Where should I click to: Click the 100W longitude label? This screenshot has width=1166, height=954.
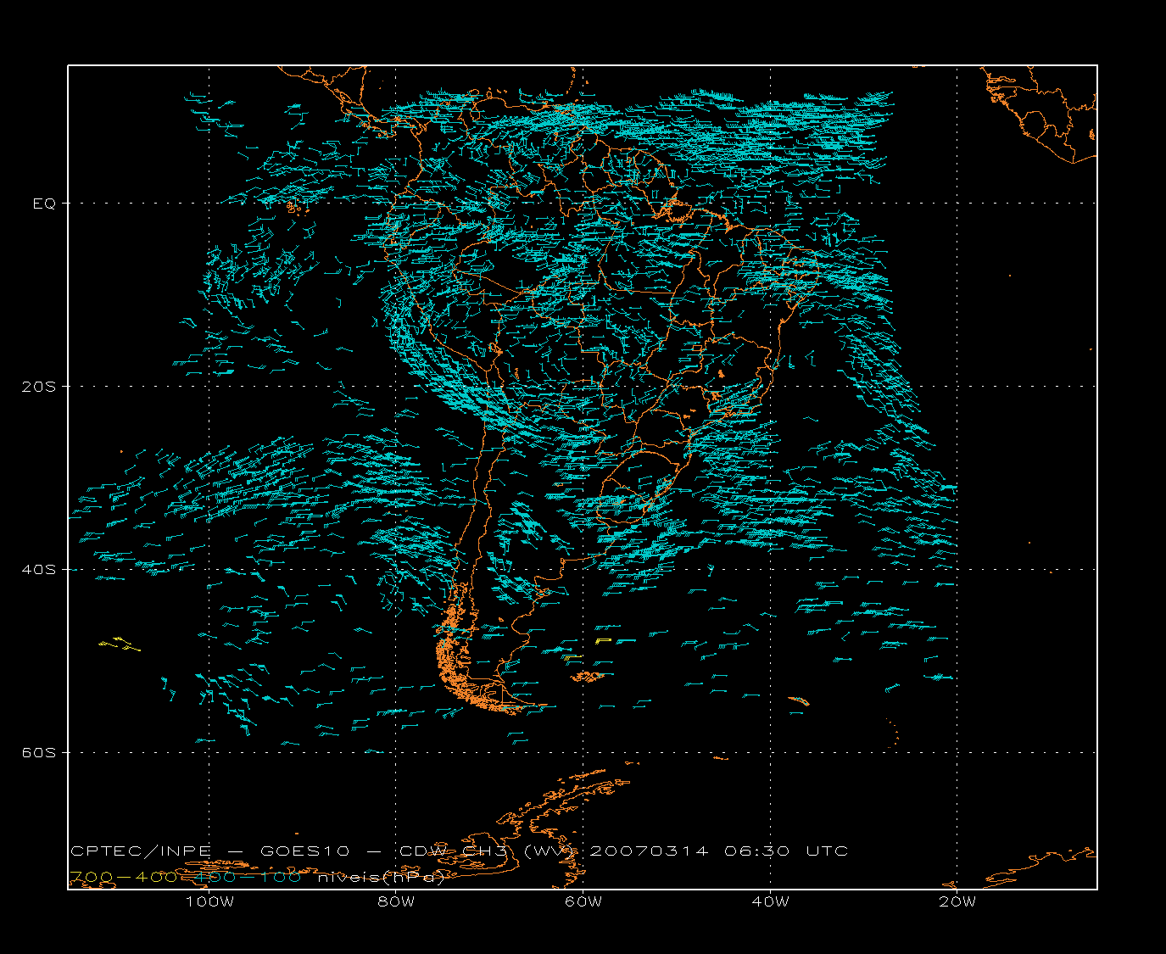click(x=209, y=902)
